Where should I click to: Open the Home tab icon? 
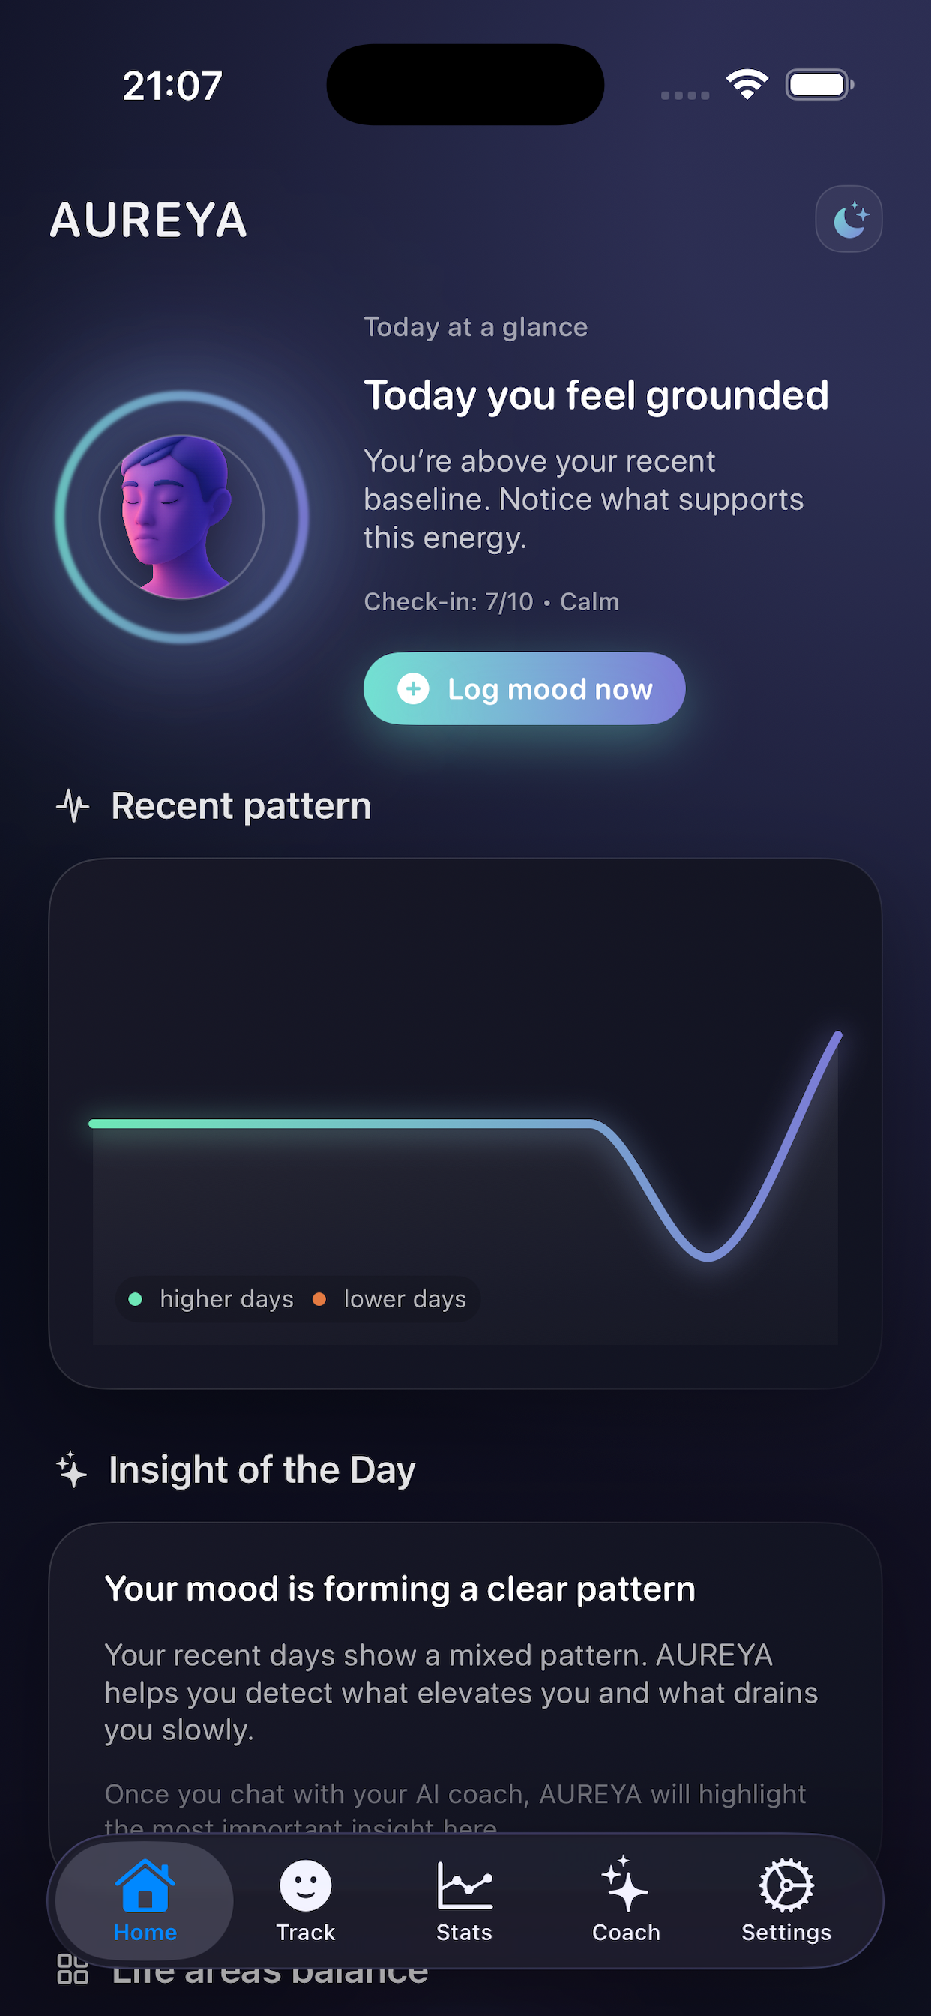pos(145,1883)
